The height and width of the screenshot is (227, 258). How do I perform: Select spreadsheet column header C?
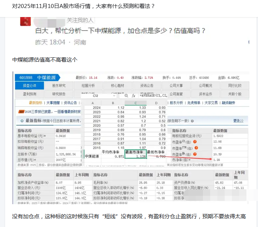(x=136, y=103)
